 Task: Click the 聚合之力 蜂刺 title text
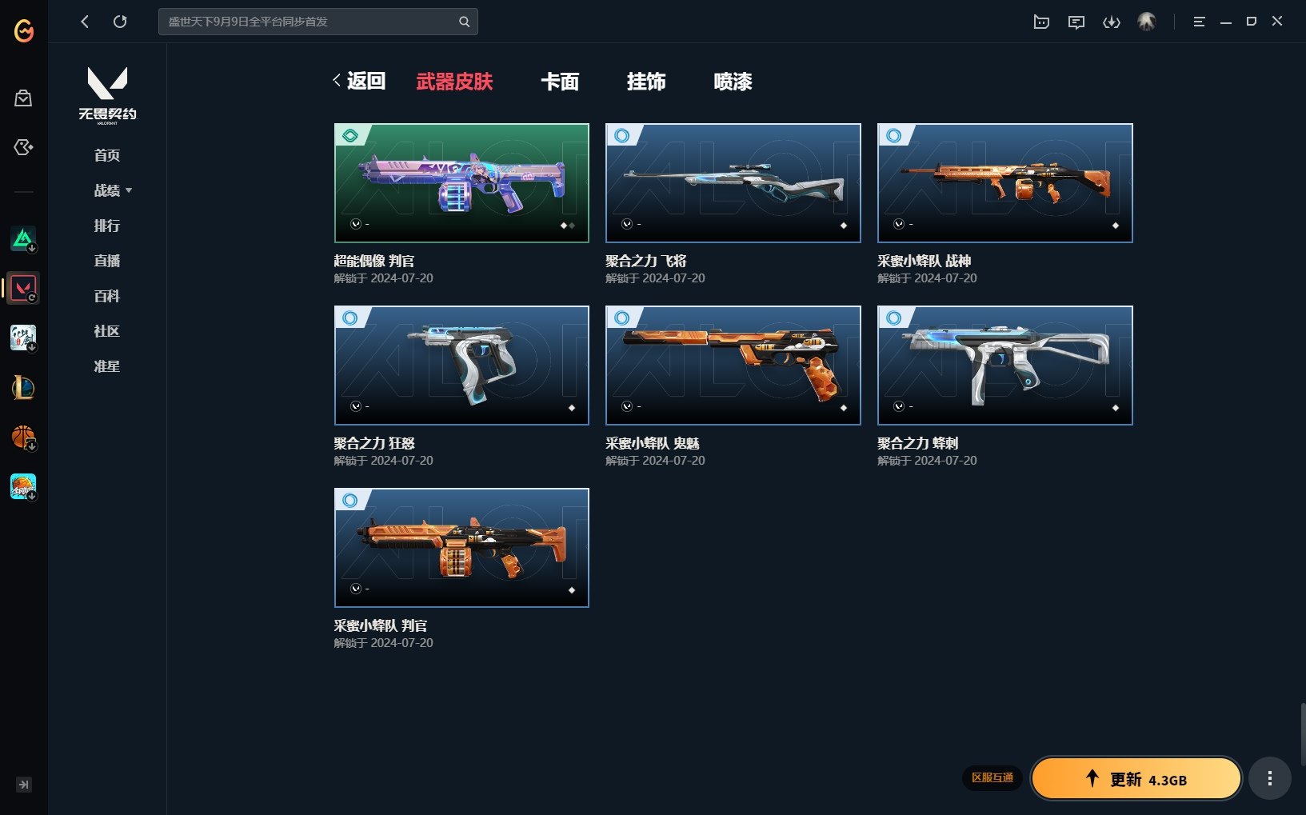click(x=918, y=443)
